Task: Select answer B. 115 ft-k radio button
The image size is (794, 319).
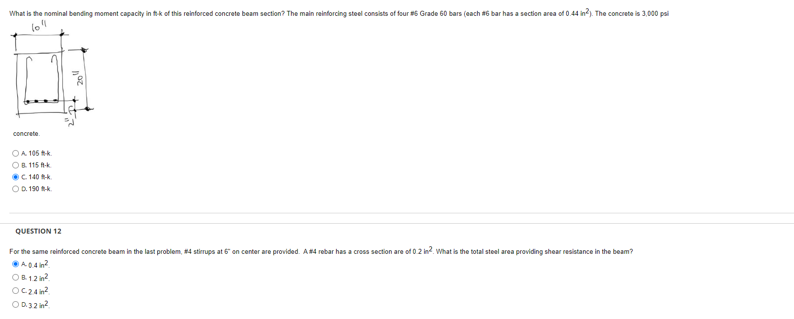Action: [x=15, y=165]
